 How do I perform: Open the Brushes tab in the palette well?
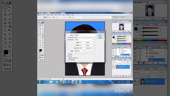click(x=123, y=18)
